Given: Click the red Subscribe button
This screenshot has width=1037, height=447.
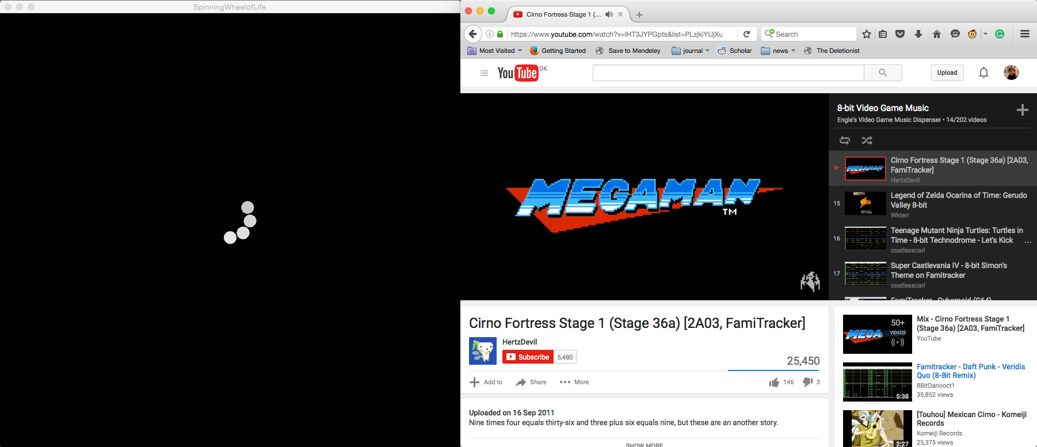Looking at the screenshot, I should (528, 357).
